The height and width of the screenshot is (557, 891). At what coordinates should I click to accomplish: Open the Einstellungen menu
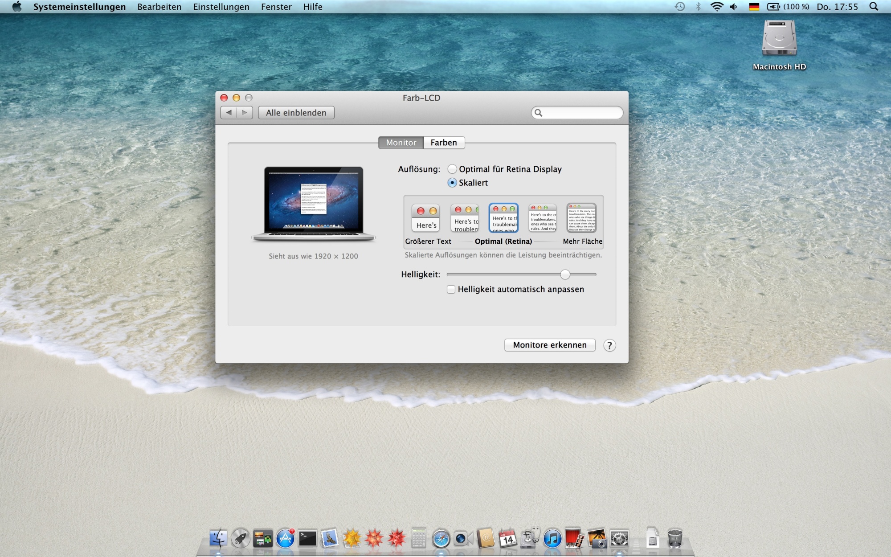(221, 7)
